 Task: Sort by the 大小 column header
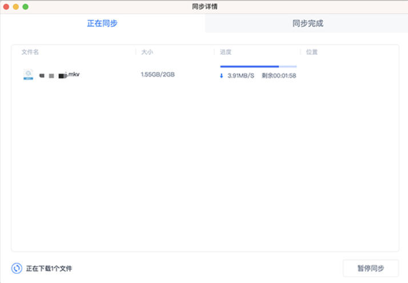click(147, 52)
